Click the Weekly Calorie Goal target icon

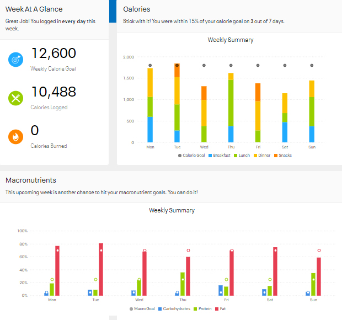[x=15, y=60]
